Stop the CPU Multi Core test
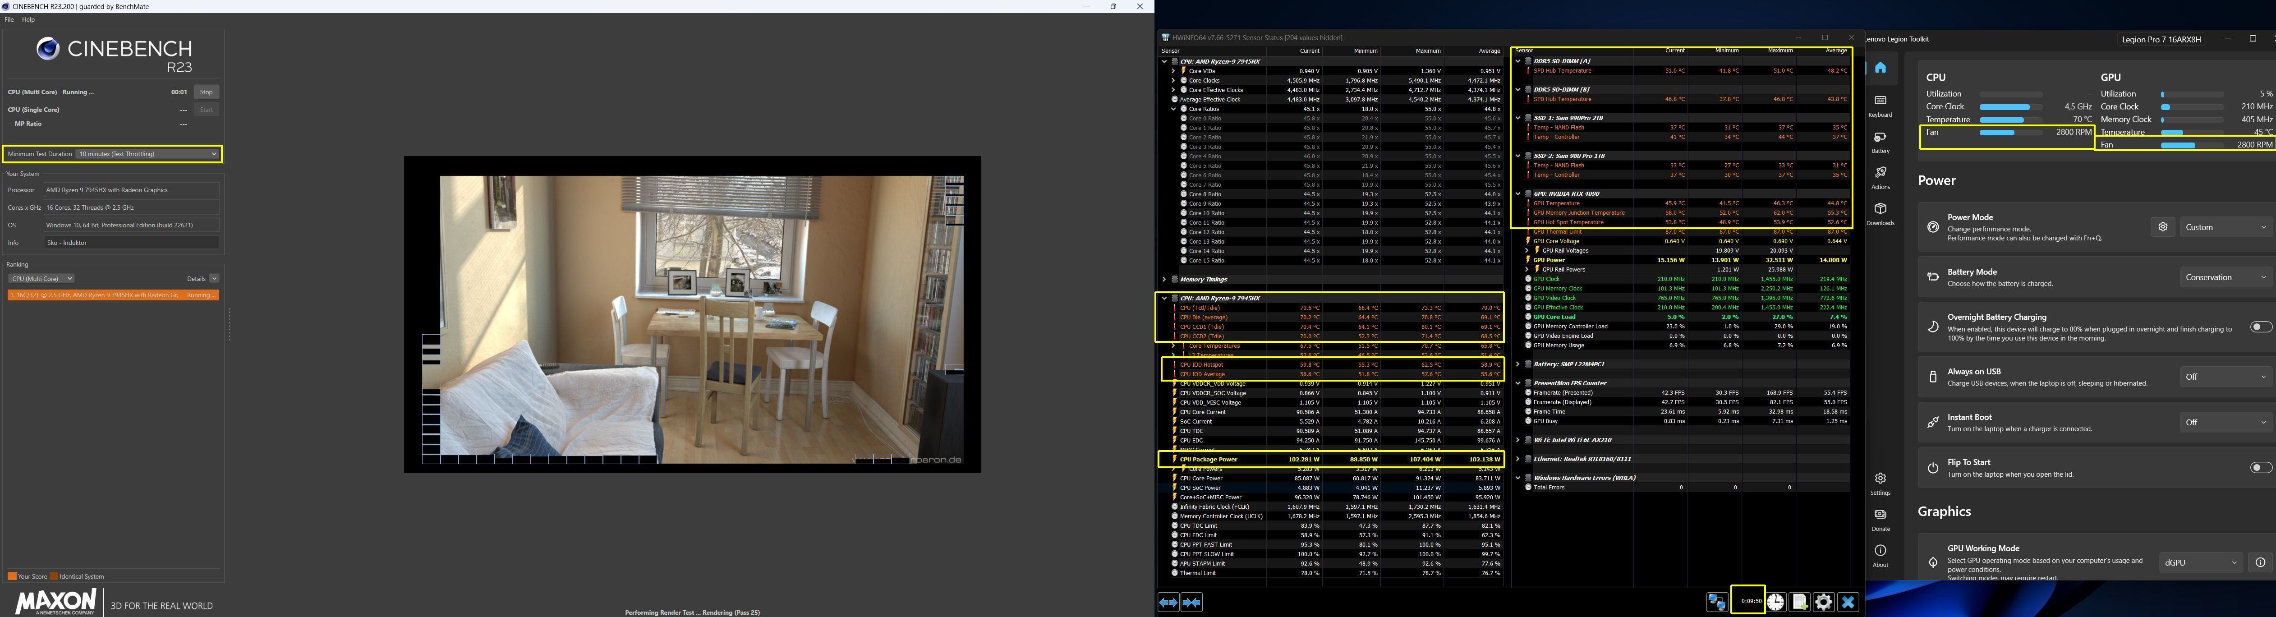The image size is (2276, 617). tap(206, 92)
